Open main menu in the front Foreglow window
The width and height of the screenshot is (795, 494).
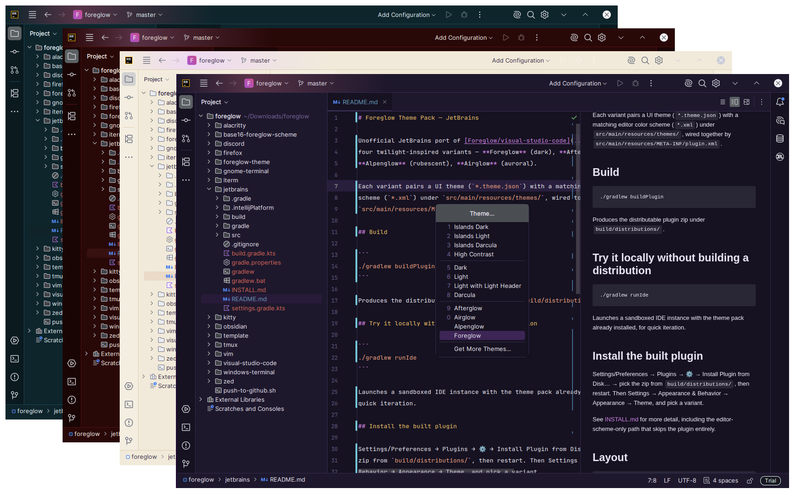pos(204,83)
